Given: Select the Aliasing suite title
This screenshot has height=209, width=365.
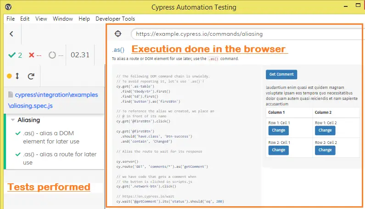Looking at the screenshot, I should [29, 120].
